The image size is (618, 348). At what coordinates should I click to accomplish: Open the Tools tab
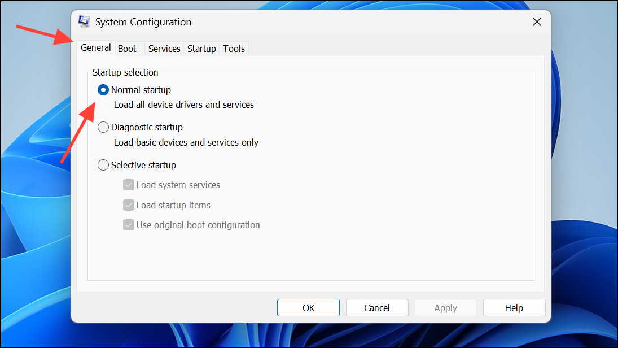tap(234, 49)
